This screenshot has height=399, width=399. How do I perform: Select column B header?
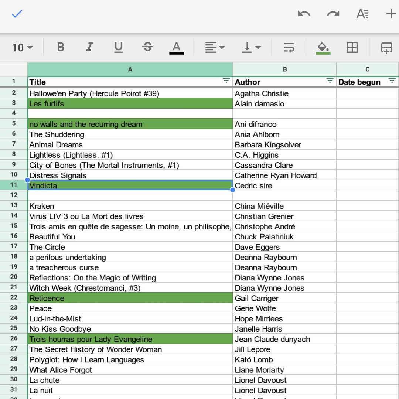click(284, 69)
